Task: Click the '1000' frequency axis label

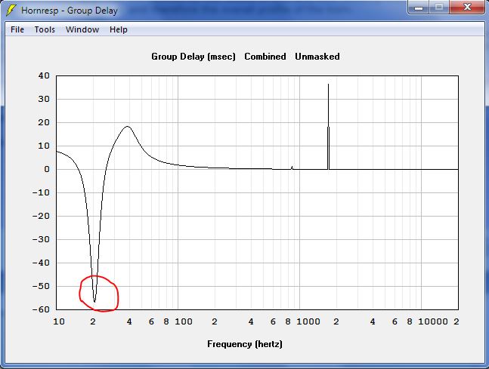Action: click(x=308, y=321)
